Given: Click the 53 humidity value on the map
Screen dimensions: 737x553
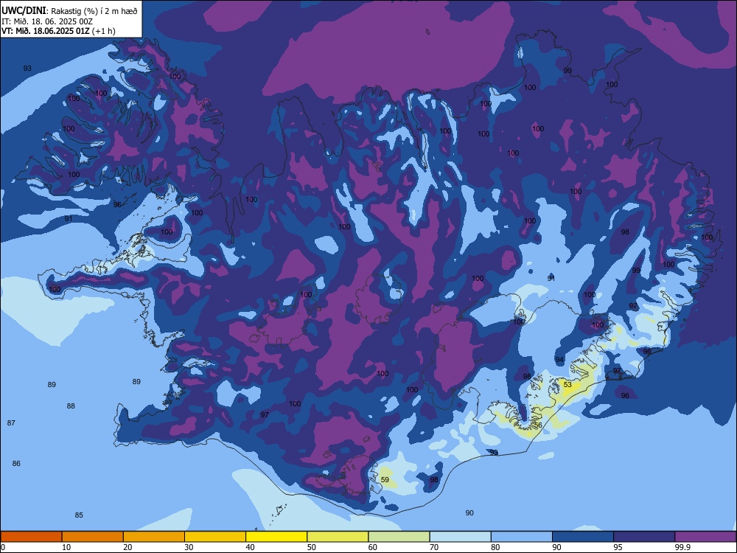Looking at the screenshot, I should point(567,385).
